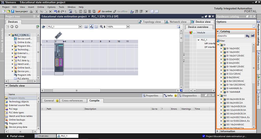Expand the Program blocks tree node
Image resolution: width=261 pixels, height=139 pixels.
[12, 46]
